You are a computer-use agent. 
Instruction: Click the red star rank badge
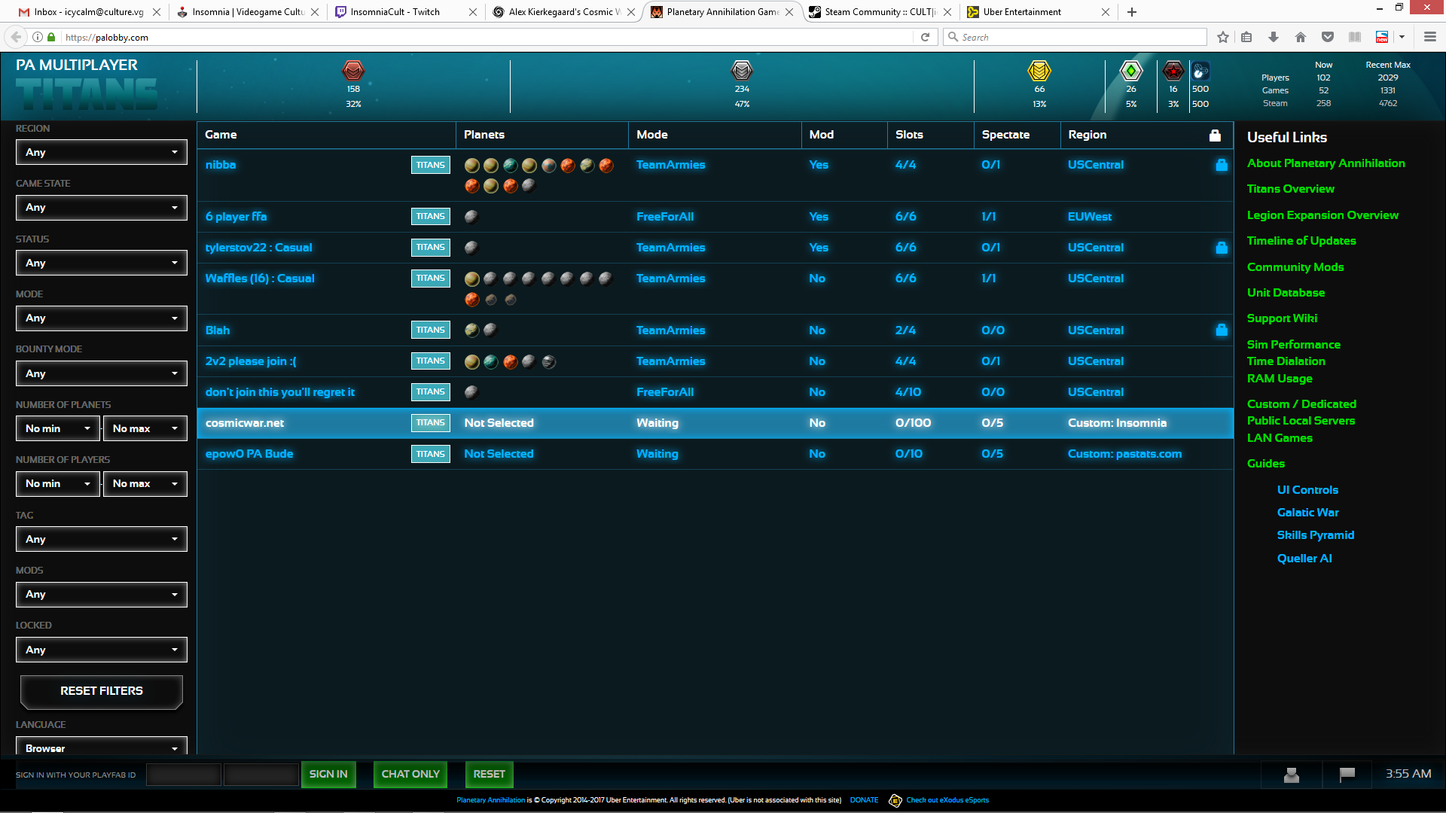(x=1173, y=71)
